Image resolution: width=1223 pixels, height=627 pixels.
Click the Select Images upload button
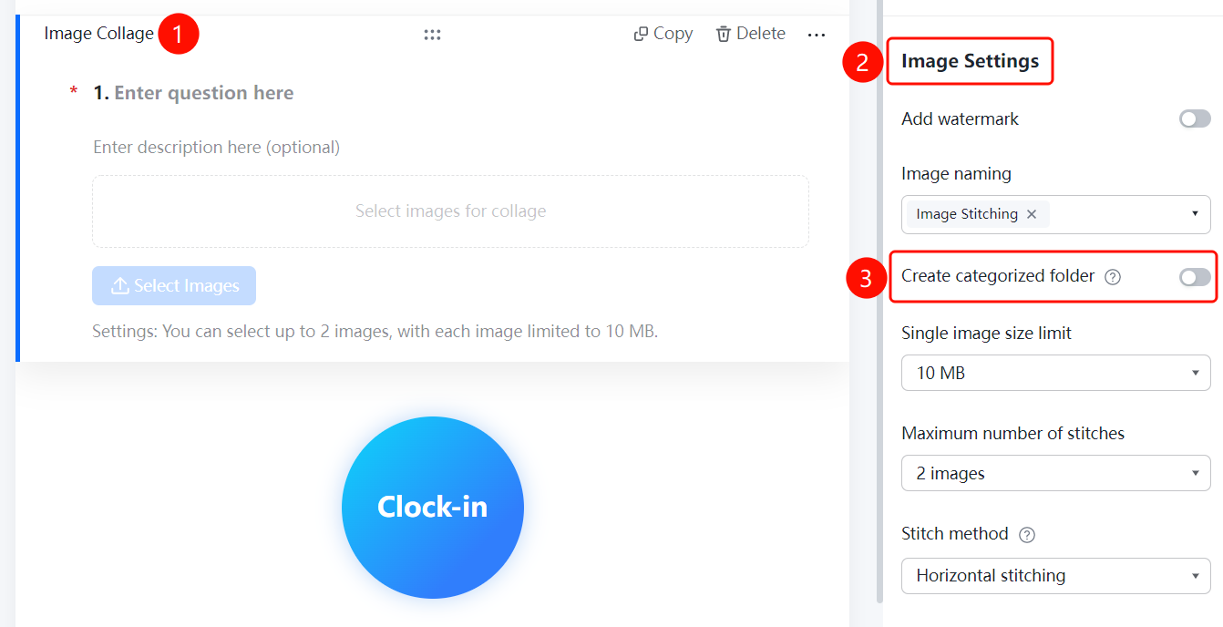[174, 285]
